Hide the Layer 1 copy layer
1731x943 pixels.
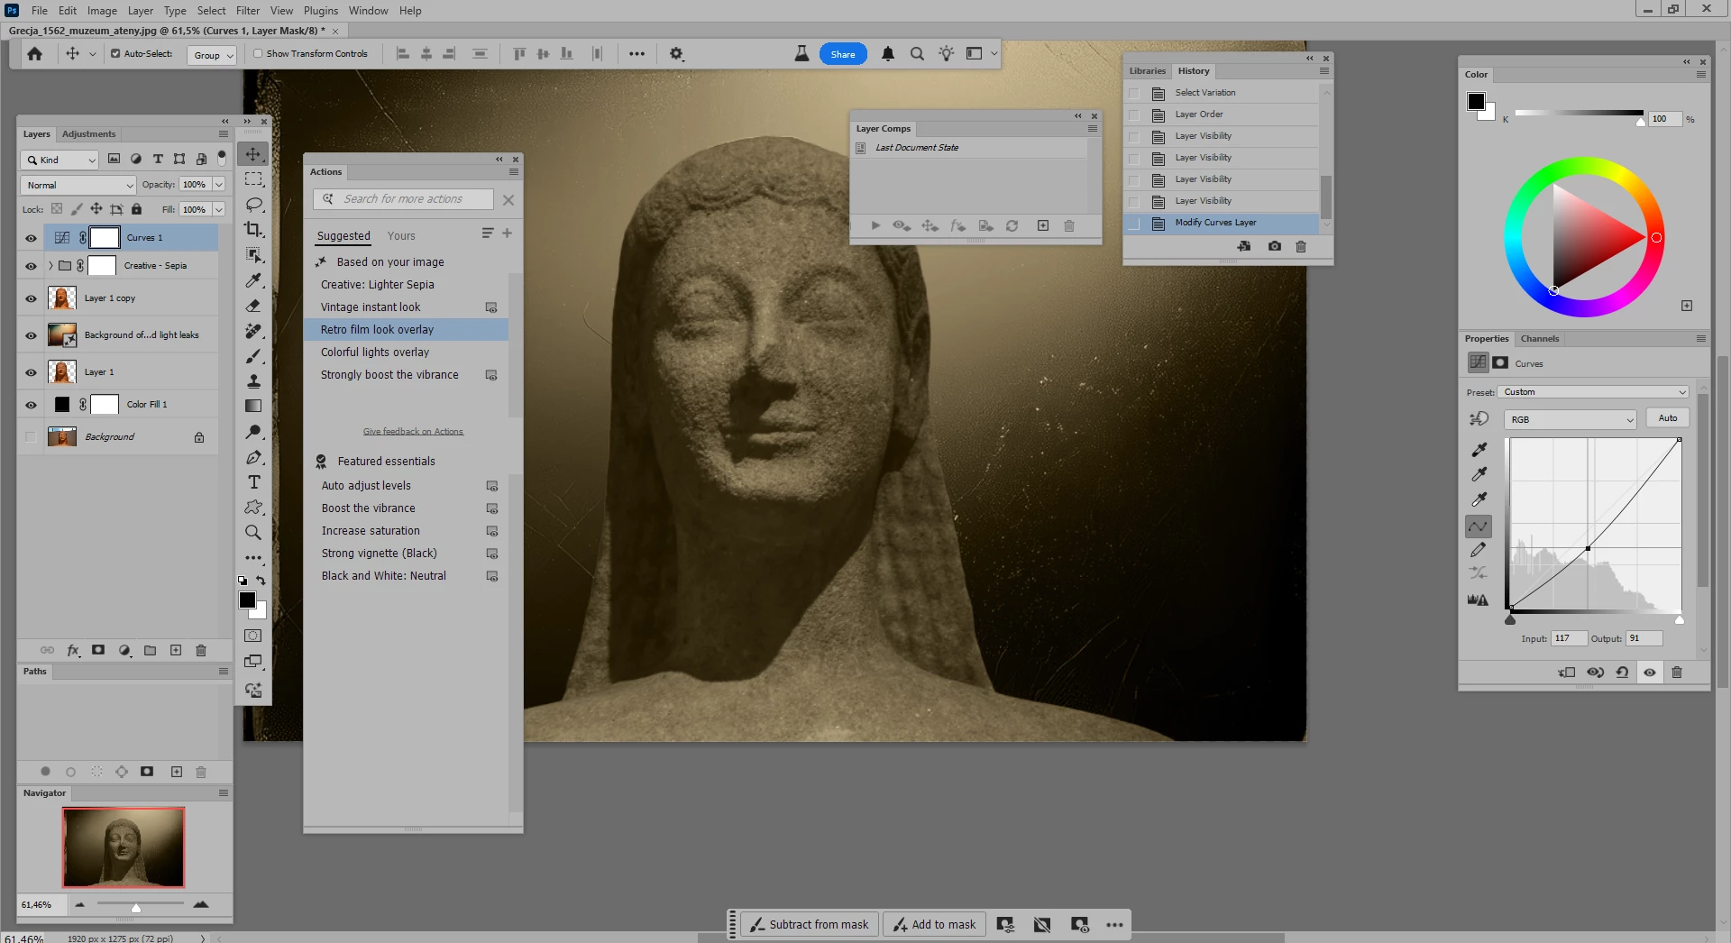pos(31,298)
